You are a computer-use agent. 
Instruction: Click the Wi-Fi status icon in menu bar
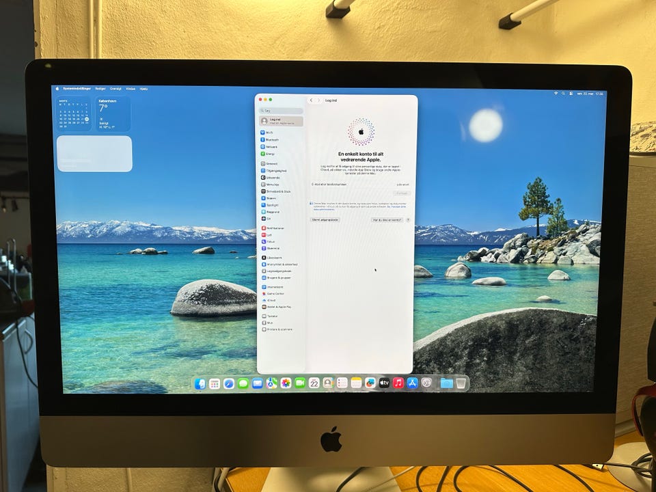coord(556,94)
